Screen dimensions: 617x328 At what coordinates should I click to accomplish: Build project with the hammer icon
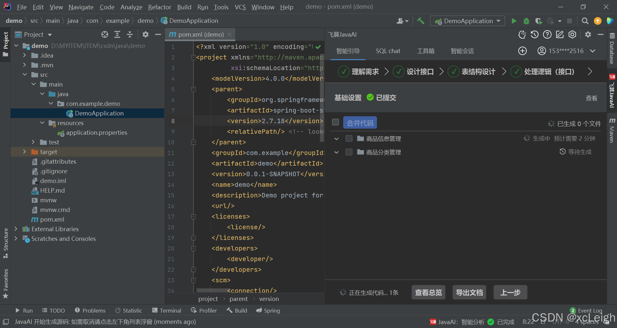tap(421, 21)
